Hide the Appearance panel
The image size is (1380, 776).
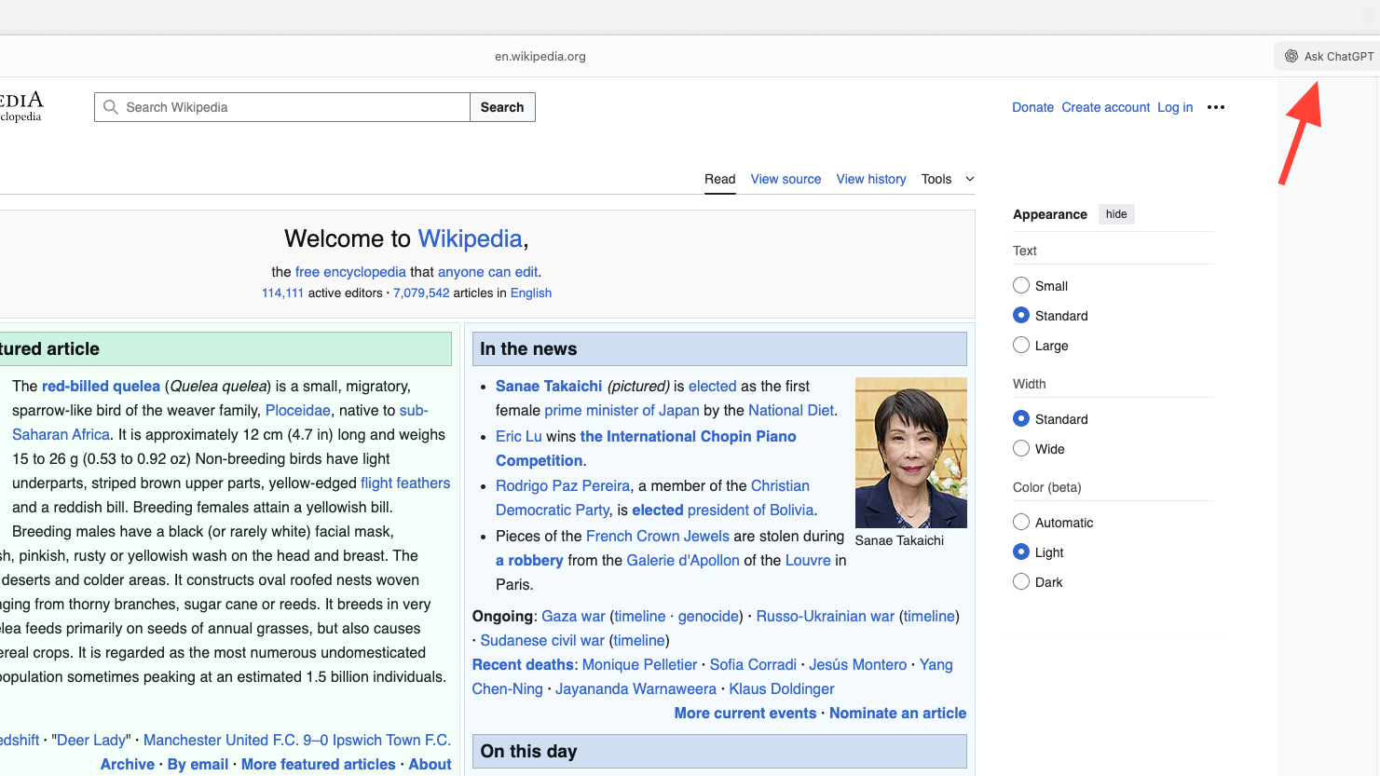(1115, 214)
